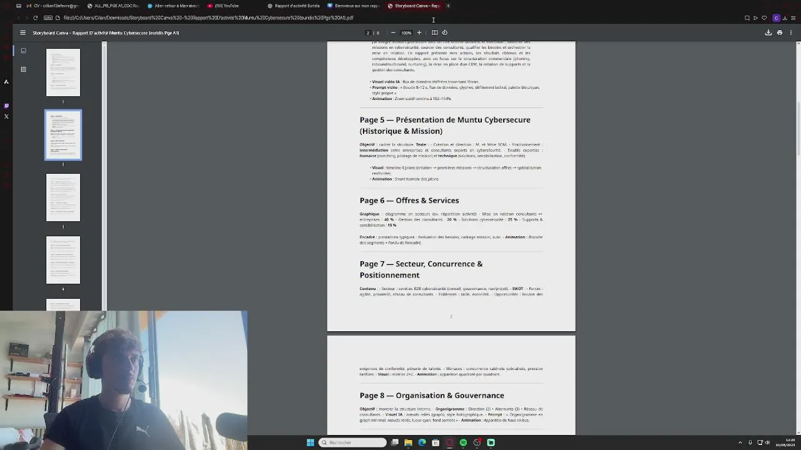Click the 100% zoom level field
This screenshot has width=801, height=450.
pyautogui.click(x=406, y=32)
